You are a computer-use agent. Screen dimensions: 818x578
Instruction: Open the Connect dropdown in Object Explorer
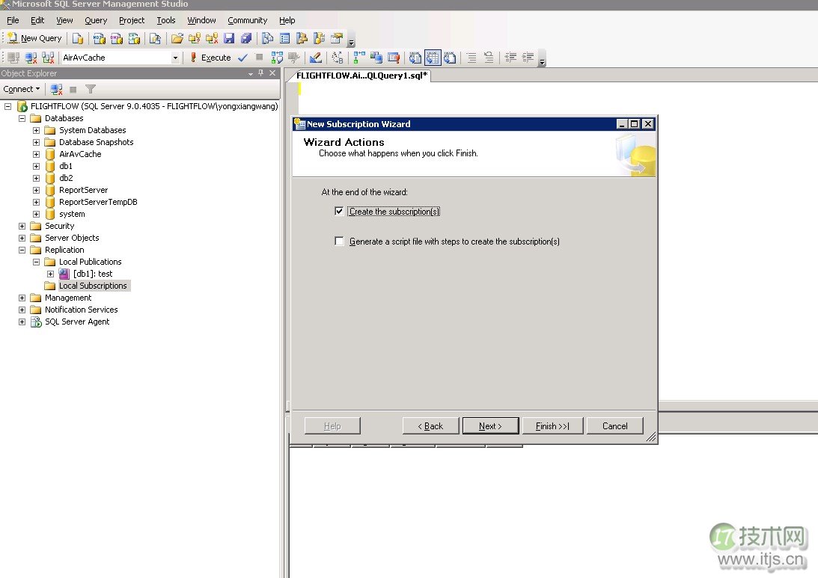[x=22, y=89]
